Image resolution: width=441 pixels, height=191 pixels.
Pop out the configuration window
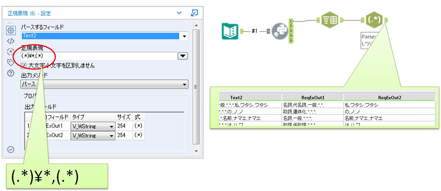[x=194, y=13]
